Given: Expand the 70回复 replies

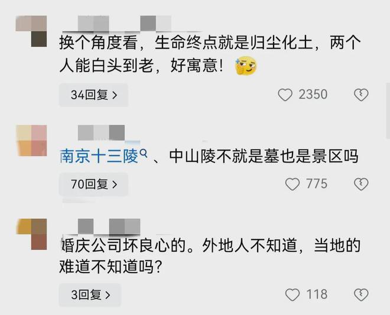Looking at the screenshot, I should tap(93, 184).
